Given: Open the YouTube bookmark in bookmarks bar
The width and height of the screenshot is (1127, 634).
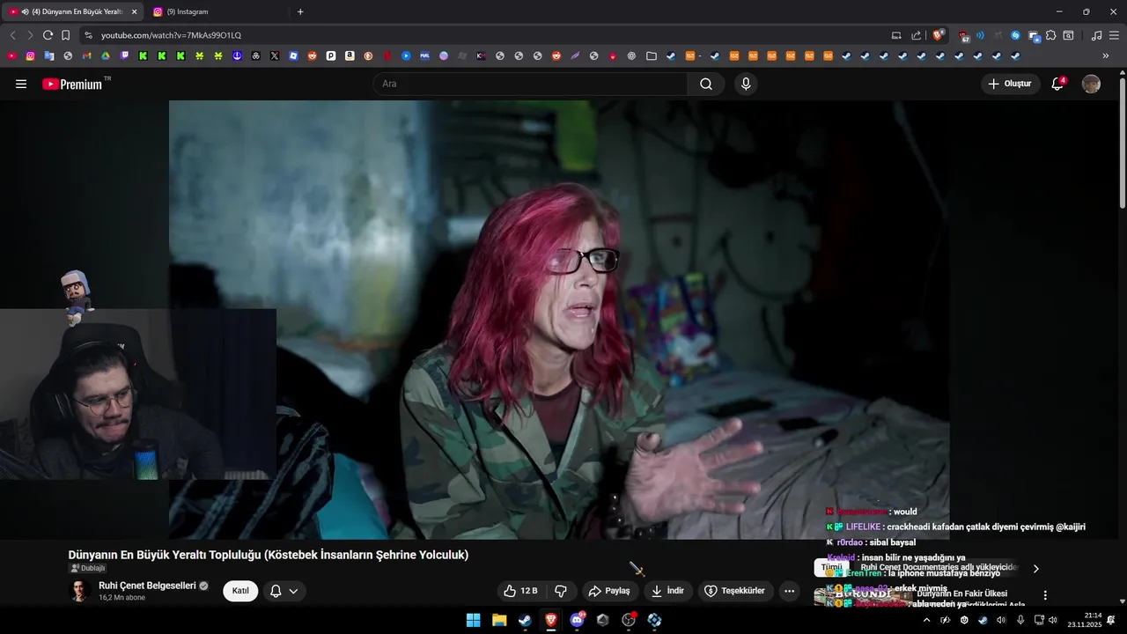Looking at the screenshot, I should pyautogui.click(x=12, y=55).
